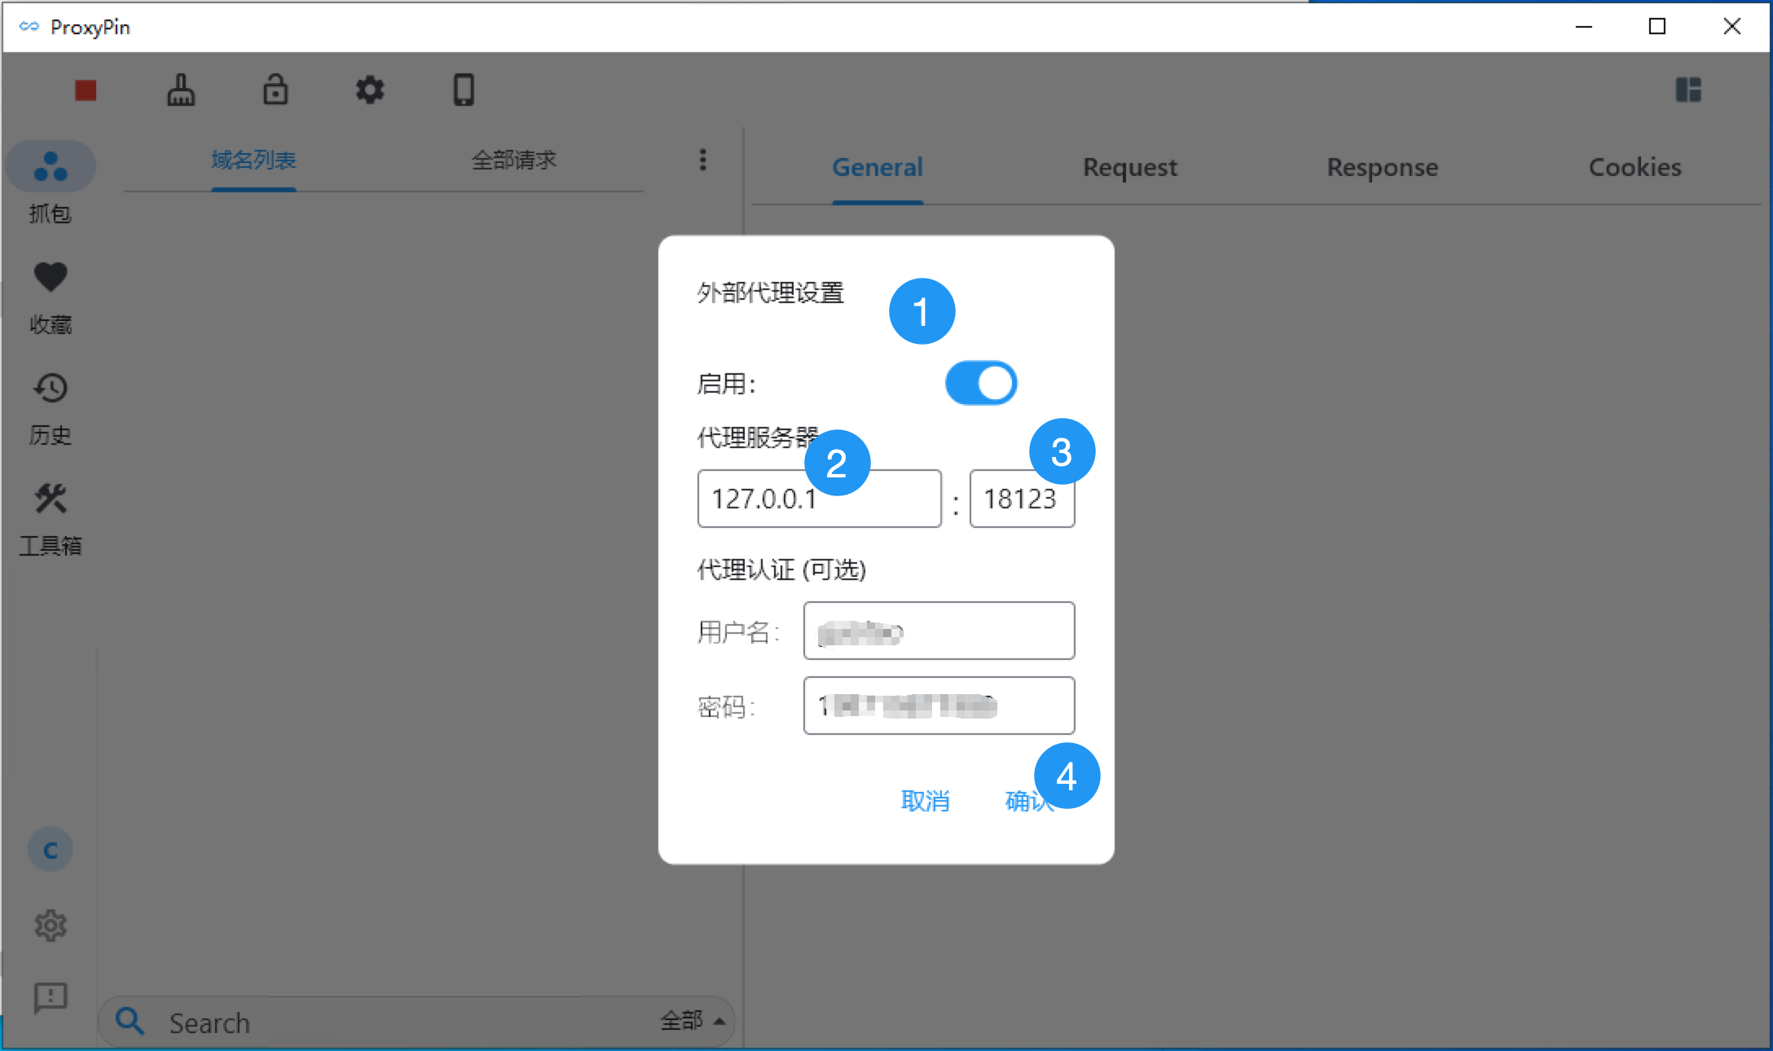Open the three-dot more options menu

(x=702, y=160)
